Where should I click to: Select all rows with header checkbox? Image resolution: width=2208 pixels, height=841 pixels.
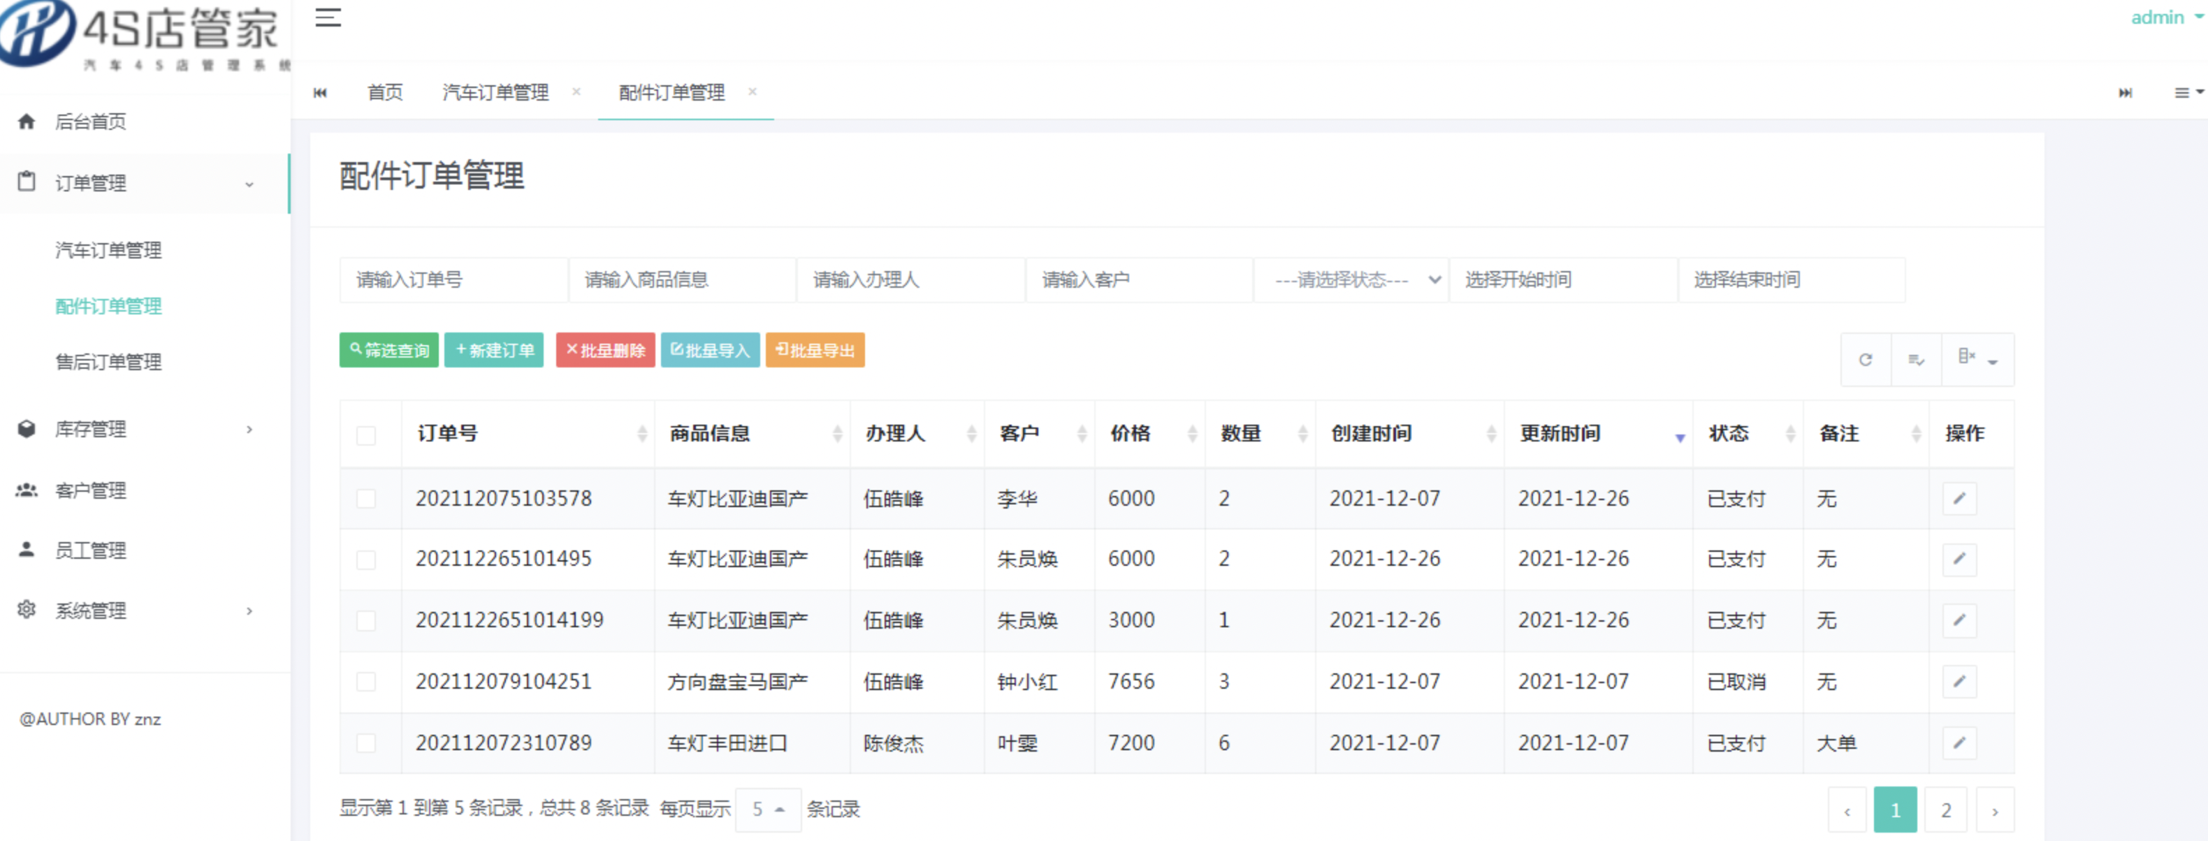point(366,435)
